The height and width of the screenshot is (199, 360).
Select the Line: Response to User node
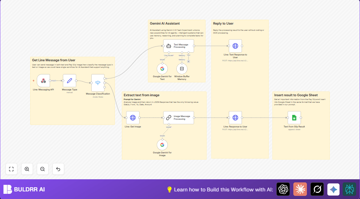tap(235, 118)
